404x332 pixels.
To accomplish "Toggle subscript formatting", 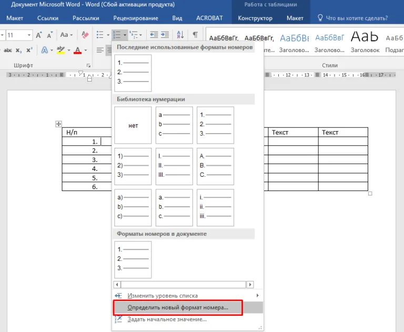I will click(x=18, y=51).
